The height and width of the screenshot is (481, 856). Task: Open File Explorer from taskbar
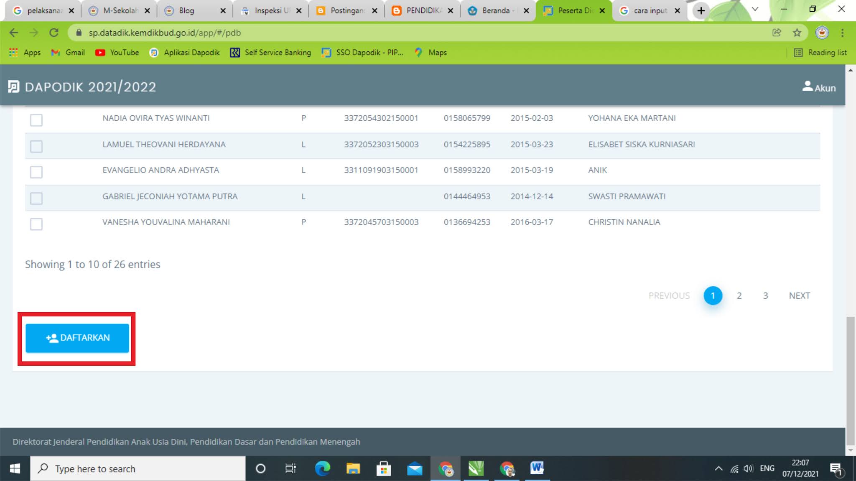coord(353,468)
